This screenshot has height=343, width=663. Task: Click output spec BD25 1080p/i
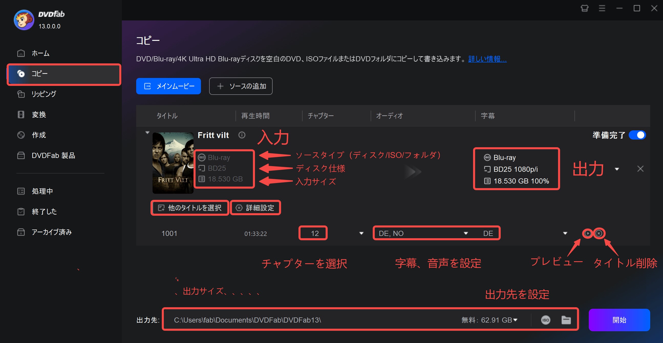pos(515,169)
